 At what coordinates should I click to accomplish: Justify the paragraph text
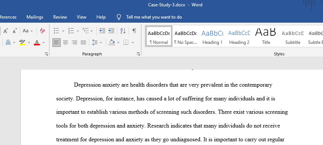pyautogui.click(x=83, y=43)
